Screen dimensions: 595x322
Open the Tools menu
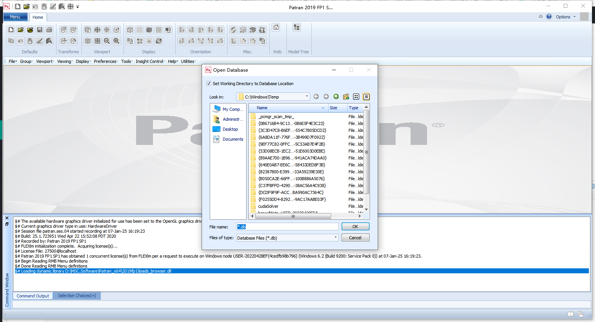(127, 61)
